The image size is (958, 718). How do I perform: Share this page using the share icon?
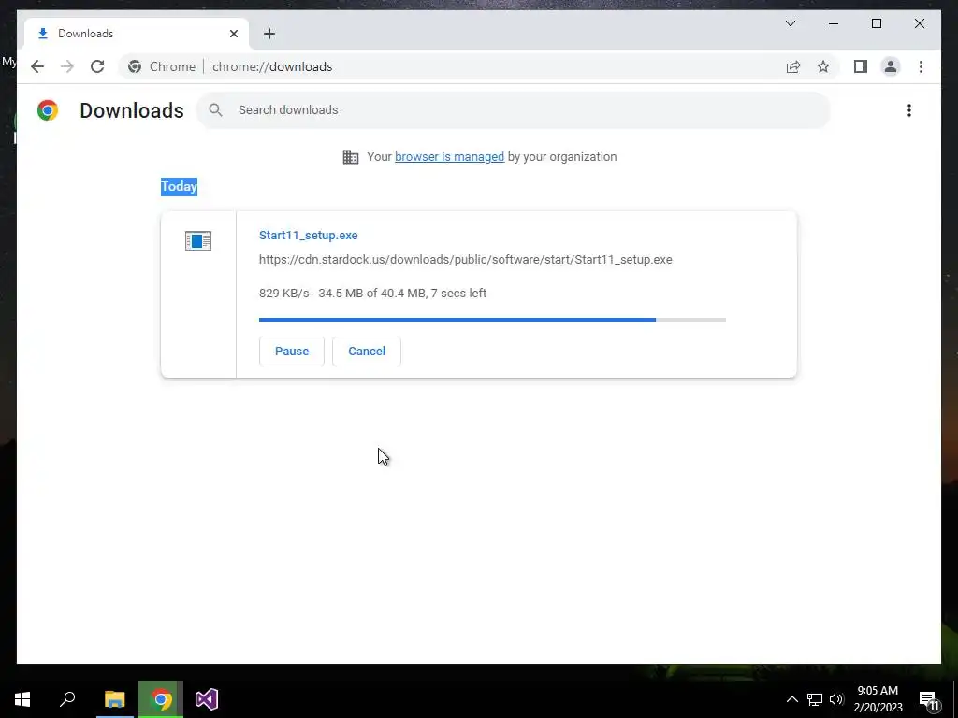click(793, 66)
